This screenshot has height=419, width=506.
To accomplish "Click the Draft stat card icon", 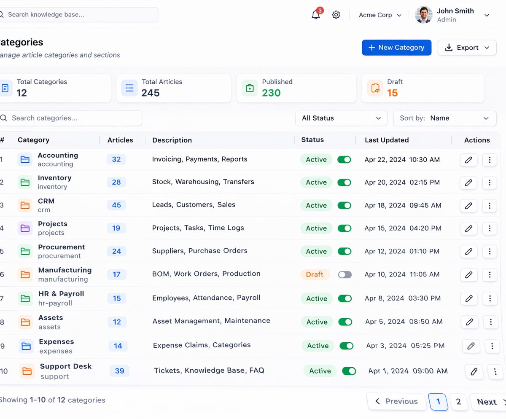I will pos(375,88).
